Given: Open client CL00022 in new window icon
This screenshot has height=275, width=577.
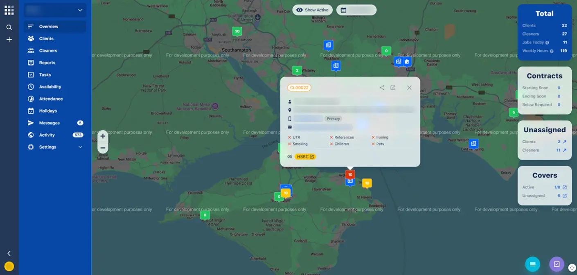Looking at the screenshot, I should (393, 88).
